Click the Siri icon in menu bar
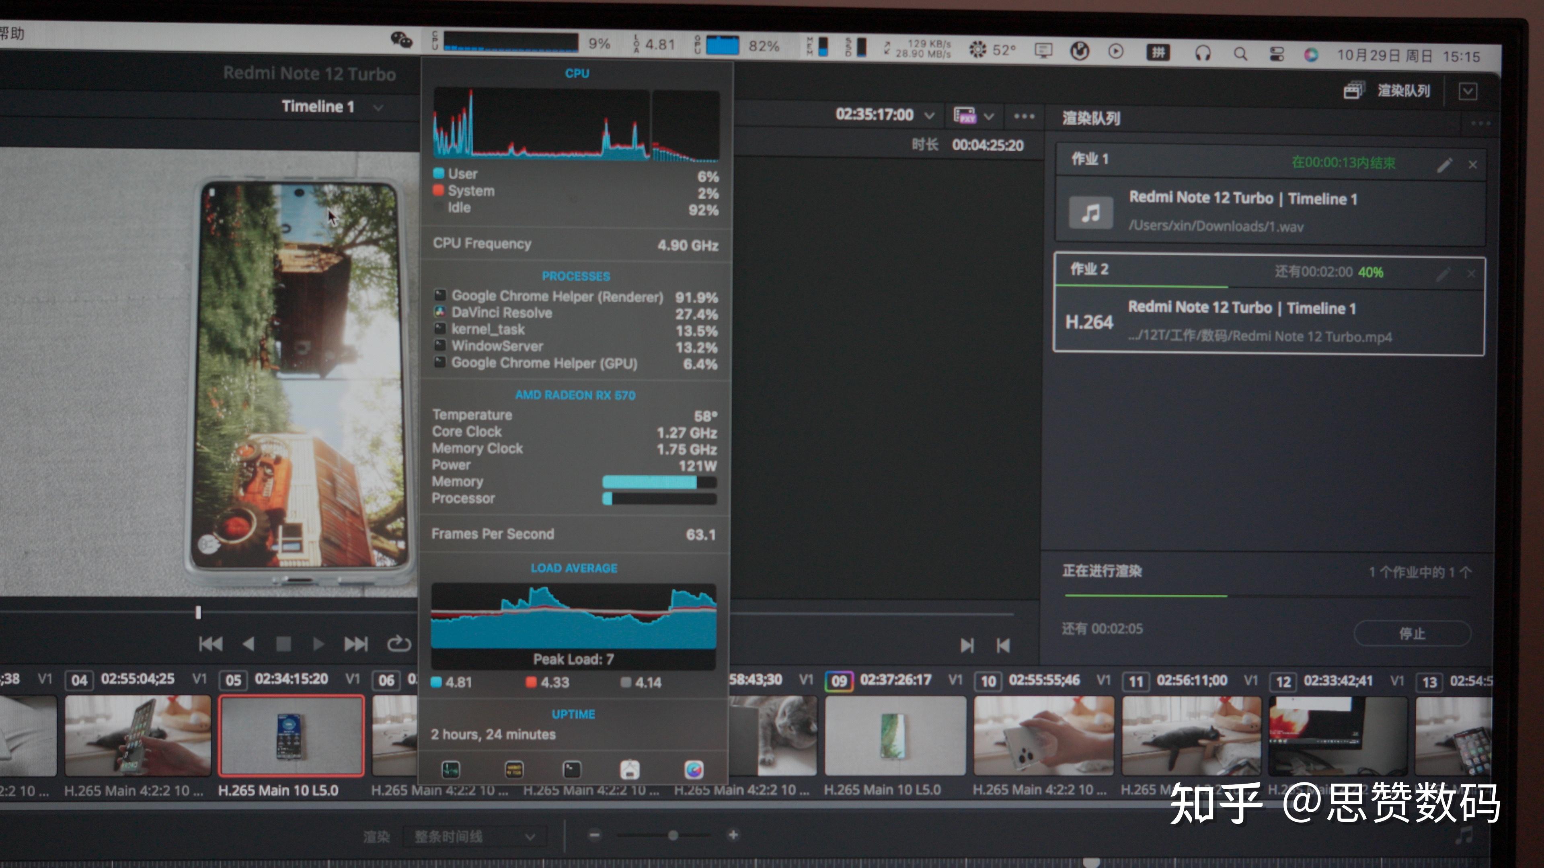 click(x=1311, y=55)
